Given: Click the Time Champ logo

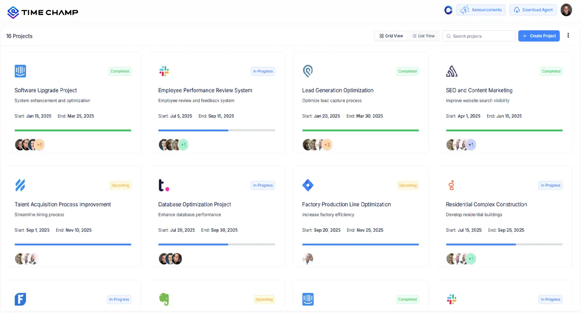Looking at the screenshot, I should click(42, 12).
